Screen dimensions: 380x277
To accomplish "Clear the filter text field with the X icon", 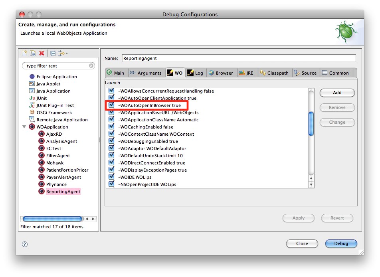I will point(91,66).
